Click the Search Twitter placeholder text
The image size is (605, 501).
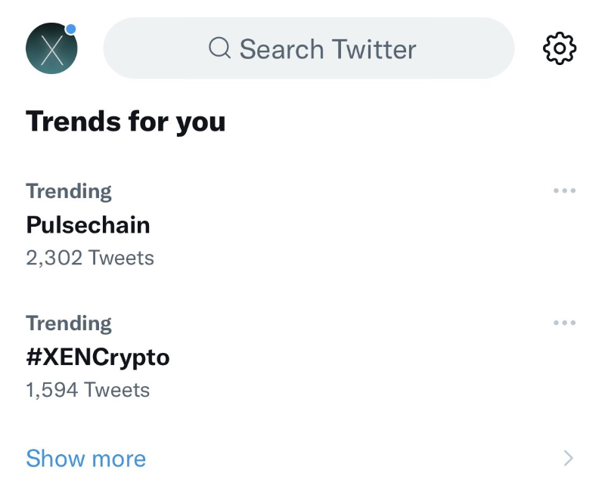tap(327, 49)
